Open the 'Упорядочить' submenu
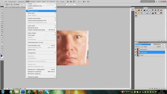This screenshot has height=94, width=167. [41, 53]
